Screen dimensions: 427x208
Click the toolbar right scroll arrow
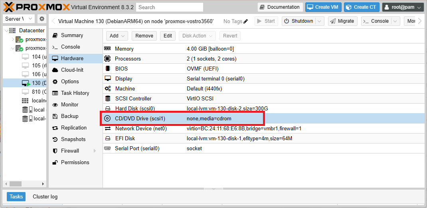420,21
